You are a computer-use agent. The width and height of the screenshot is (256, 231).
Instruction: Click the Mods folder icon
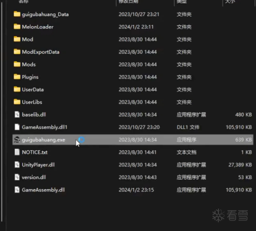click(17, 64)
